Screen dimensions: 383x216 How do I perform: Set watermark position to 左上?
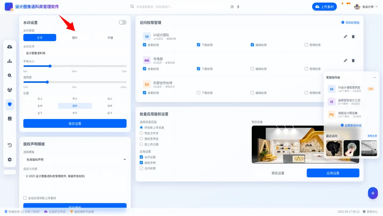coord(40,99)
